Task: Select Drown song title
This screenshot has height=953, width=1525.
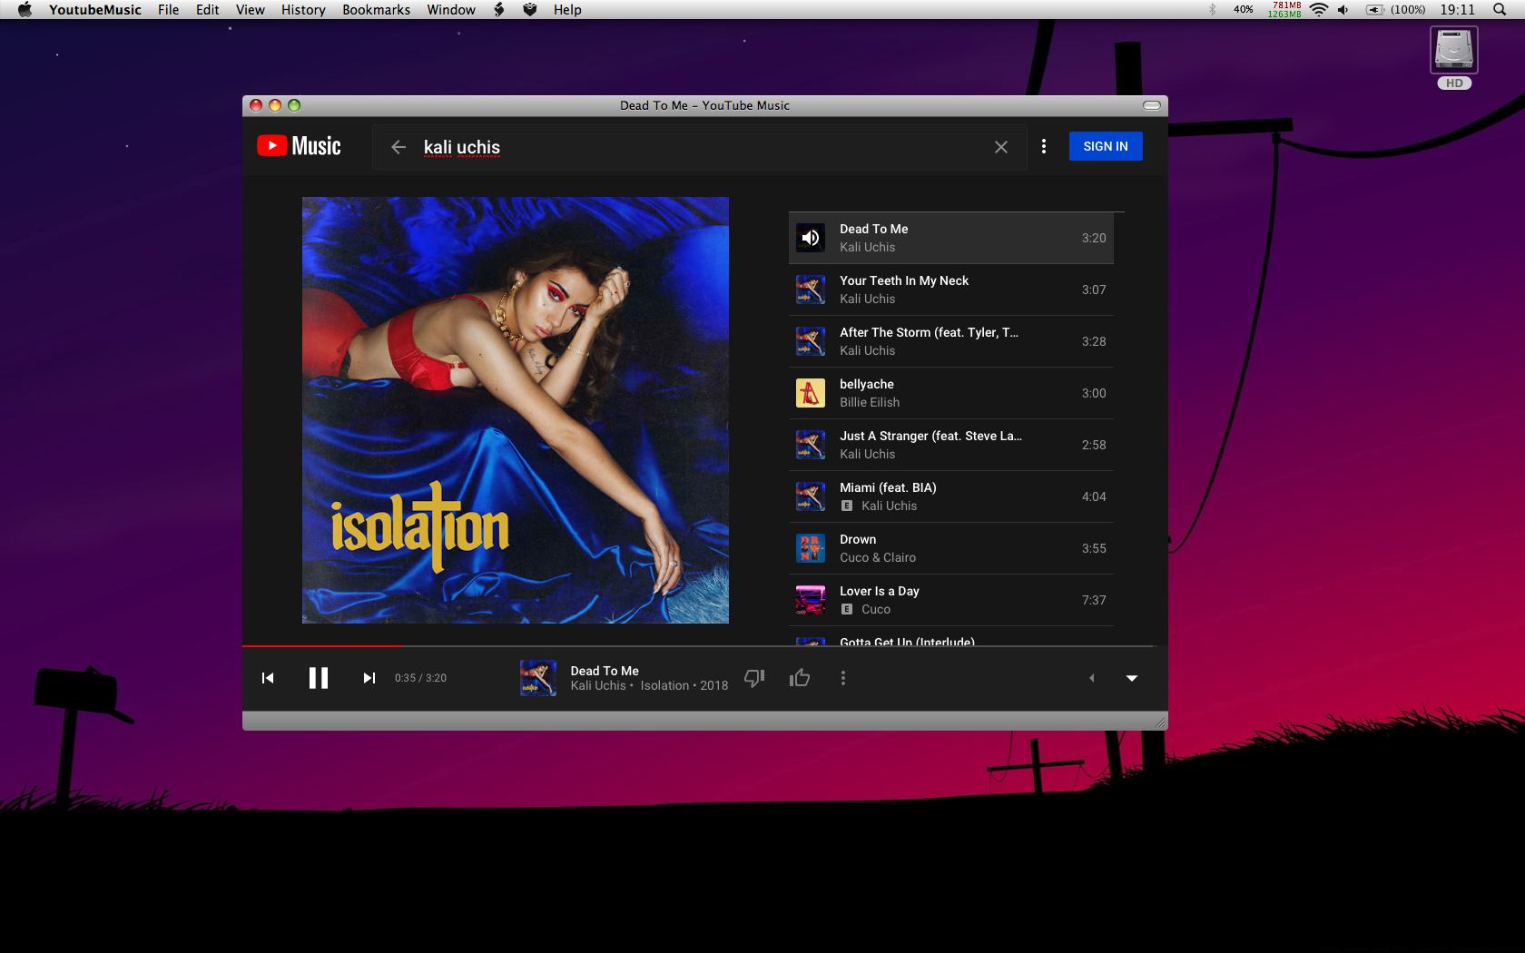Action: (x=858, y=539)
